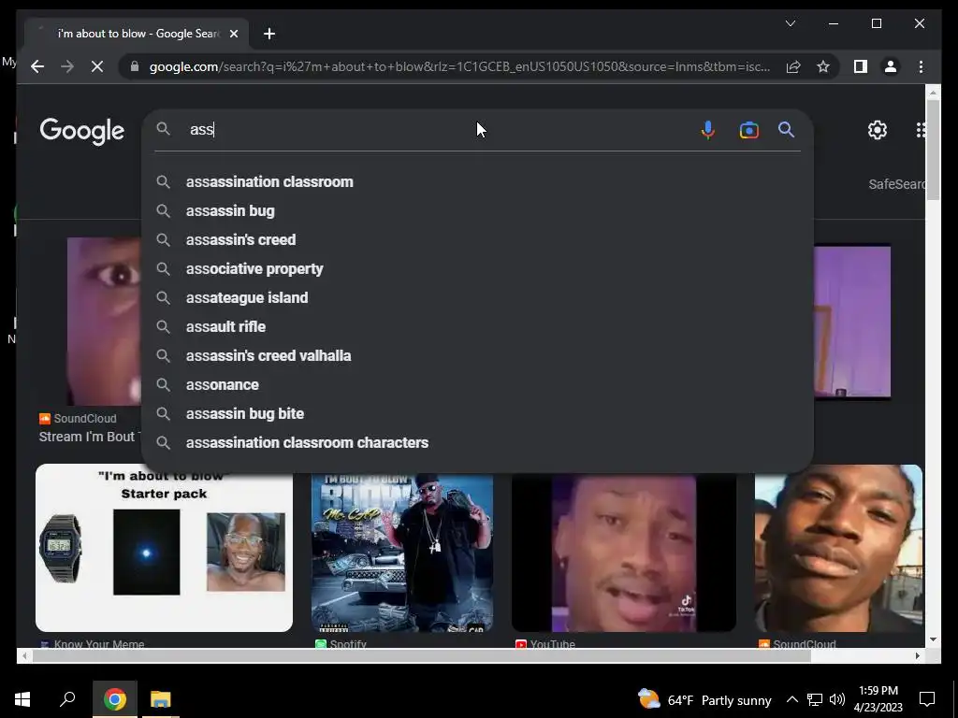Open the SafeSearch setting
The height and width of the screenshot is (718, 958).
point(896,184)
